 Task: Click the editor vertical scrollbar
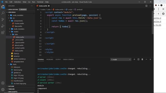(x=153, y=23)
